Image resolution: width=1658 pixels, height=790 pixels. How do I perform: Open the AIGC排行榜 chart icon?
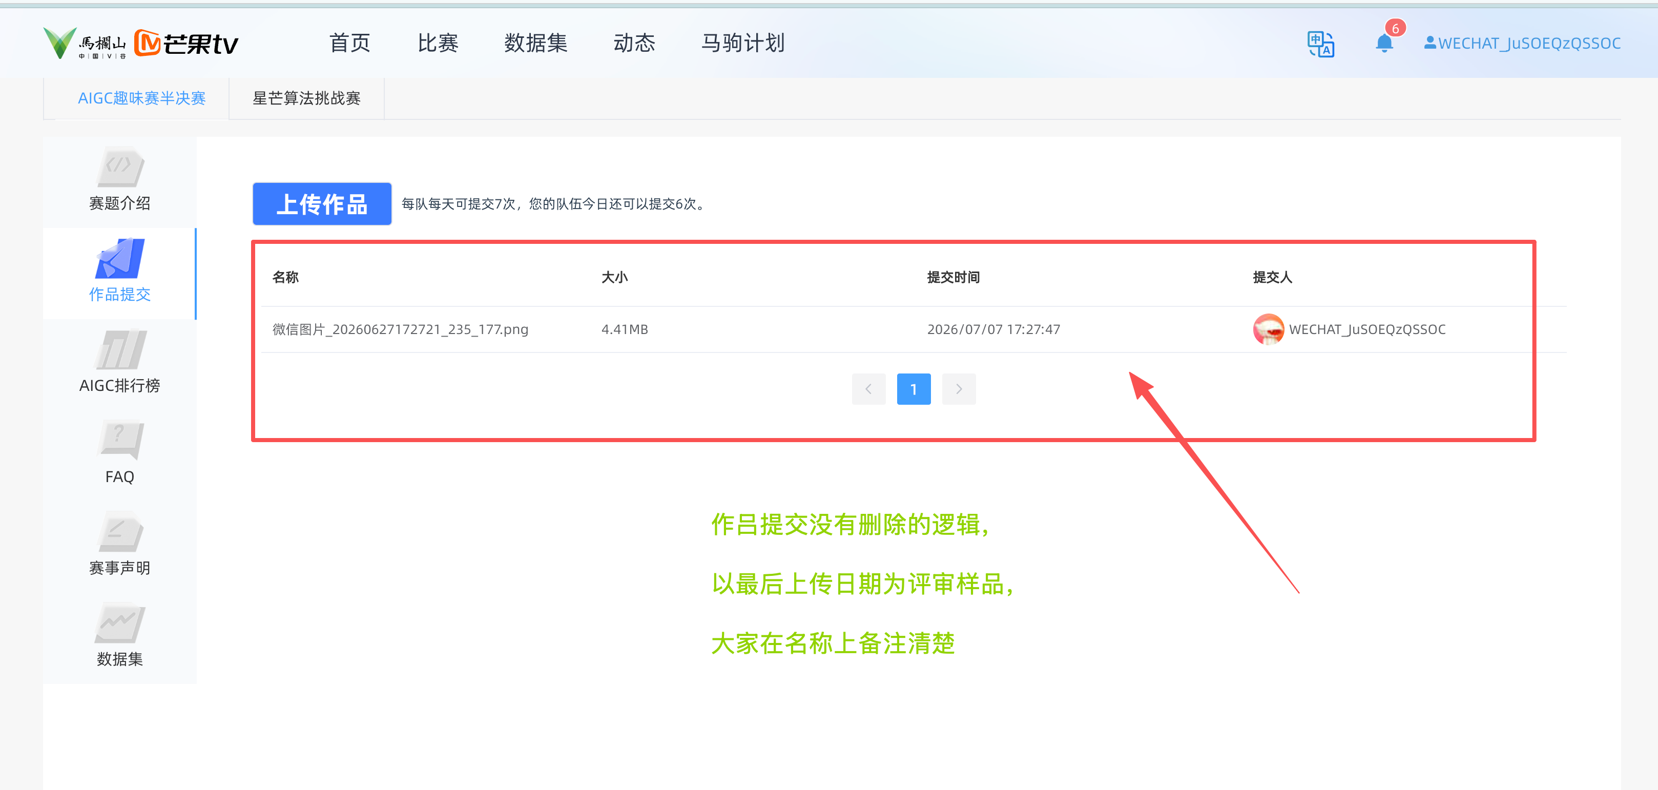pos(120,349)
